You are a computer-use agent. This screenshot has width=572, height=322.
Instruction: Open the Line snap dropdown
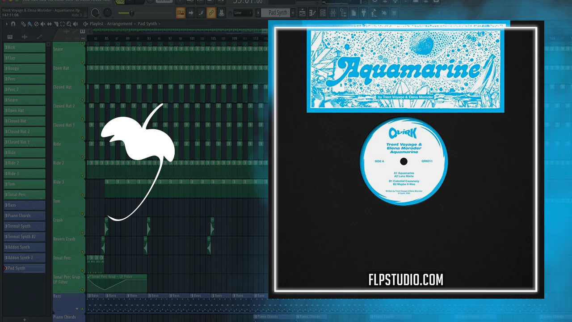(x=243, y=13)
